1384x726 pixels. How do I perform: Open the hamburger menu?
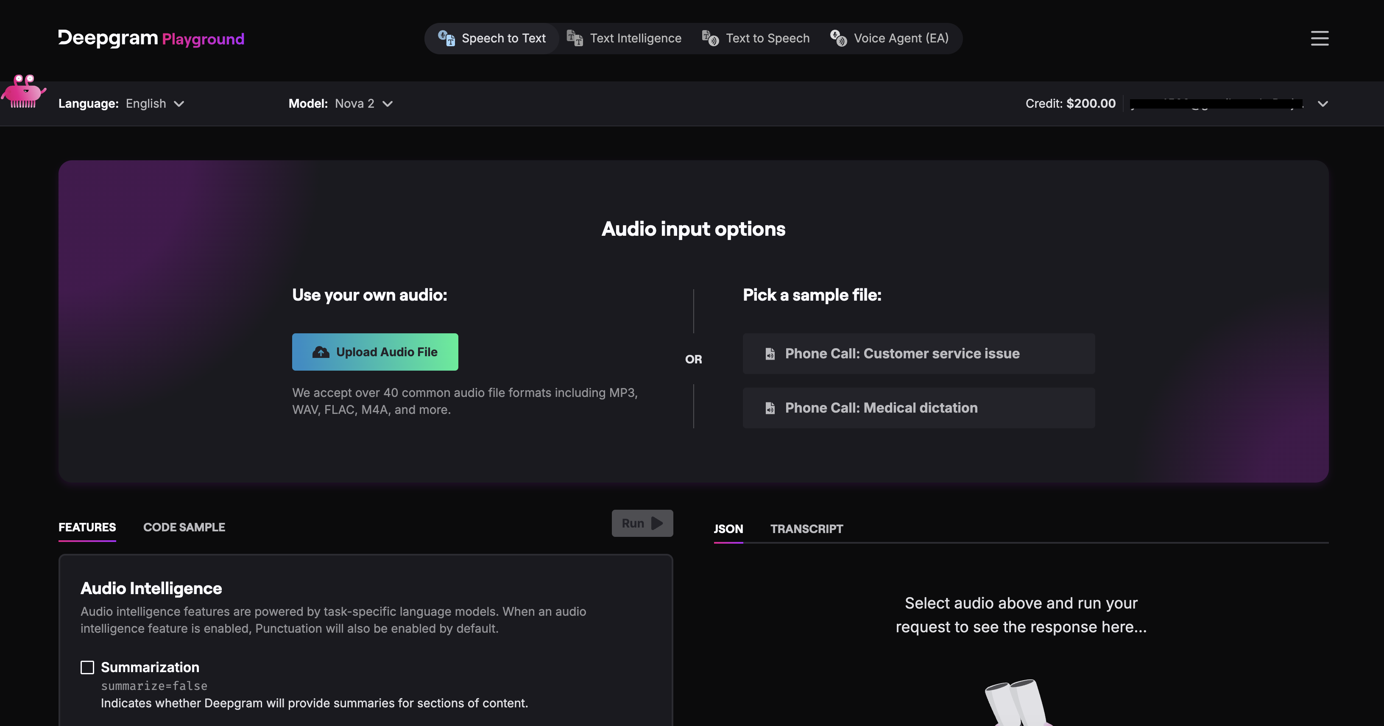pyautogui.click(x=1320, y=38)
